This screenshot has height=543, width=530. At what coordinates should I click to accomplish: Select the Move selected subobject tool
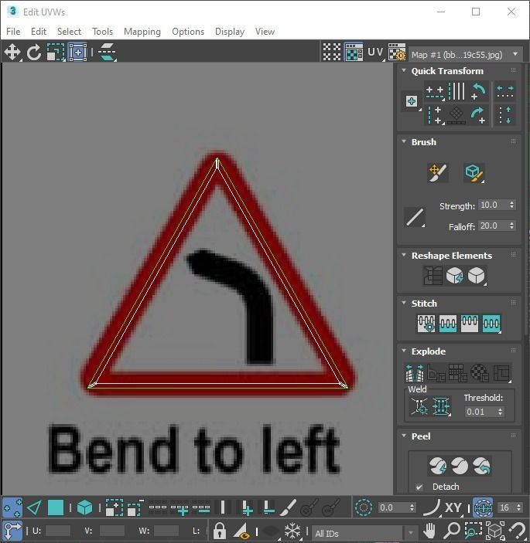[12, 53]
